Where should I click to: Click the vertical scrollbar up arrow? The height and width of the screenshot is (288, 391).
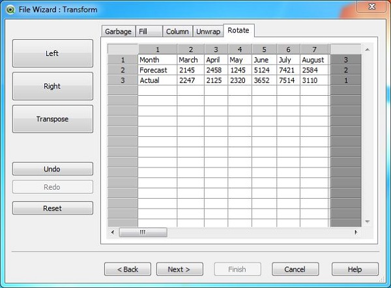point(367,50)
